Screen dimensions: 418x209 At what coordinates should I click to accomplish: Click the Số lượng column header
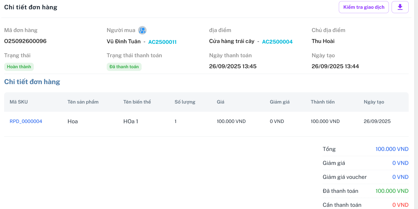[185, 102]
